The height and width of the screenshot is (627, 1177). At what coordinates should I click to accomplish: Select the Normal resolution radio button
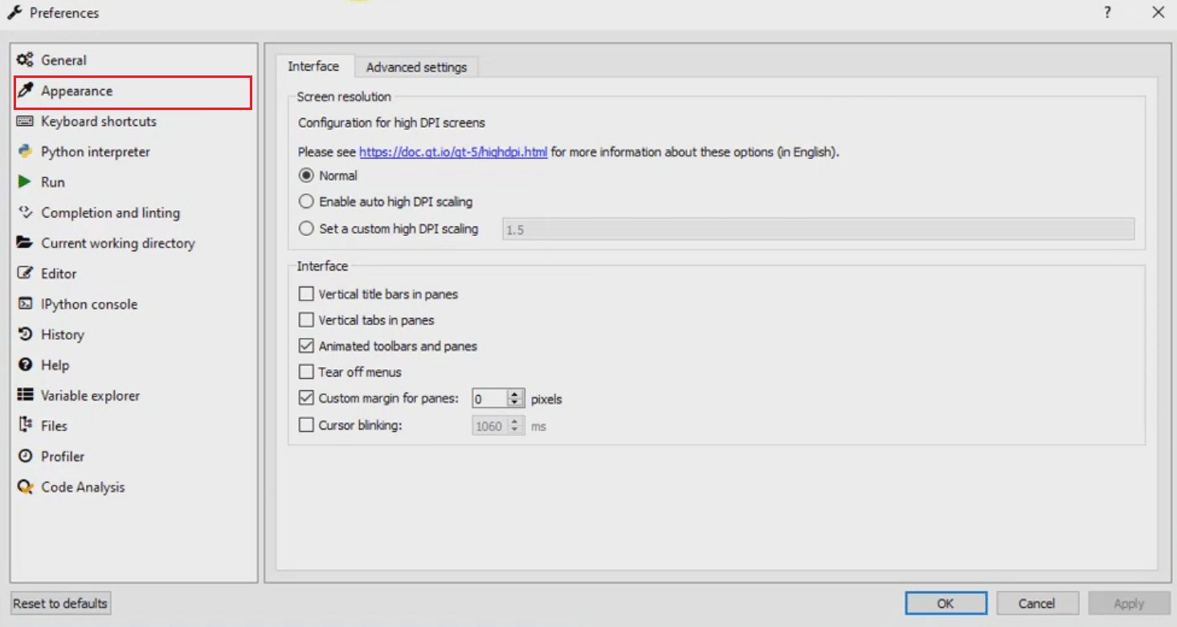(306, 176)
